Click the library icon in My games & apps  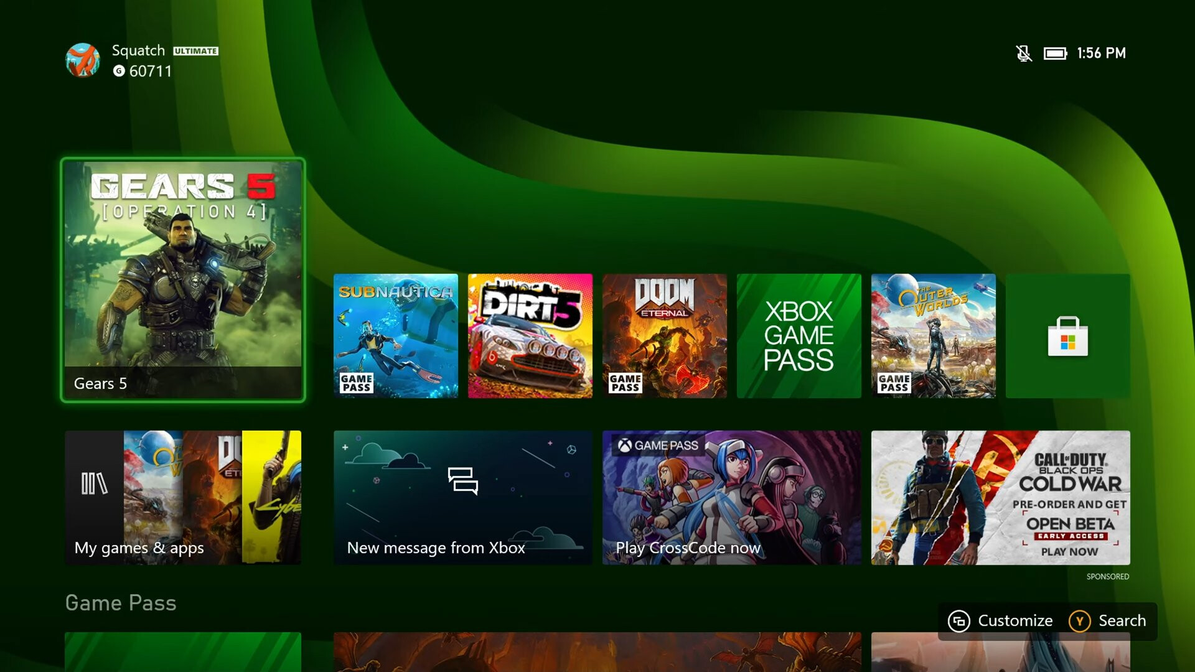[94, 483]
